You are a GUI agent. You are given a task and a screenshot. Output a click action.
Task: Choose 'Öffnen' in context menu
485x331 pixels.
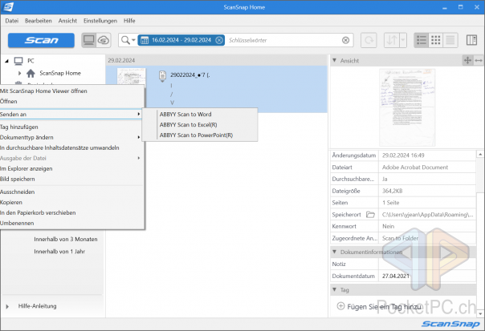(x=71, y=101)
